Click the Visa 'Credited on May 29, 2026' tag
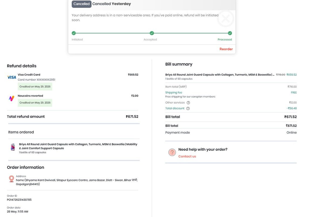Image resolution: width=324 pixels, height=217 pixels. (35, 87)
